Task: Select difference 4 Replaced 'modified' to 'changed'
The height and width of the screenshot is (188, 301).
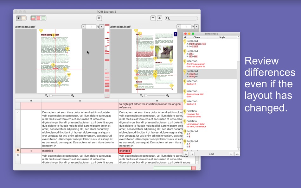Action: (210, 74)
